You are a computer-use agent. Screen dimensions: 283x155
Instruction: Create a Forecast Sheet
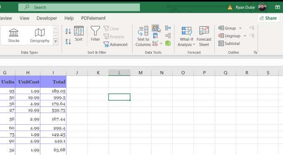(204, 36)
